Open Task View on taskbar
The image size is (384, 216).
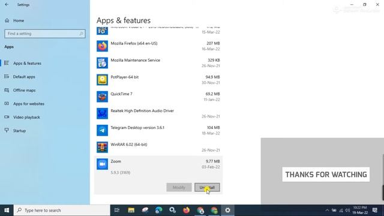pos(117,210)
